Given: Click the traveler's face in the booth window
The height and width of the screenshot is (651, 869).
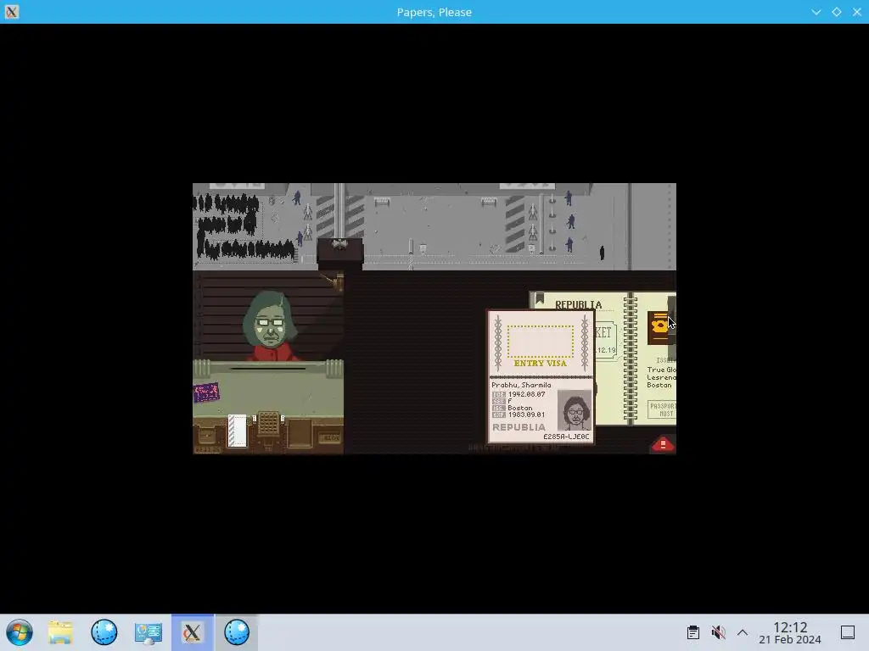Looking at the screenshot, I should tap(270, 326).
